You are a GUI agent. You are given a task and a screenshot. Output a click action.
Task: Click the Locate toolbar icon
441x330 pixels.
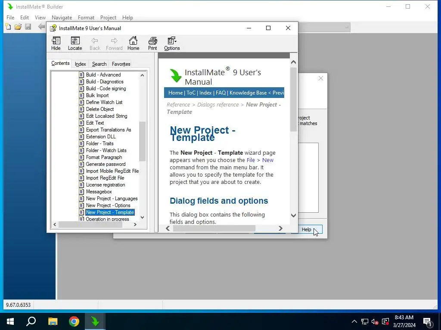[x=75, y=43]
